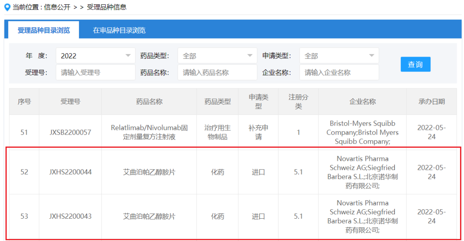Screen dimensions: 464x241
Task: Click the 企业名称 input field
Action: 339,72
